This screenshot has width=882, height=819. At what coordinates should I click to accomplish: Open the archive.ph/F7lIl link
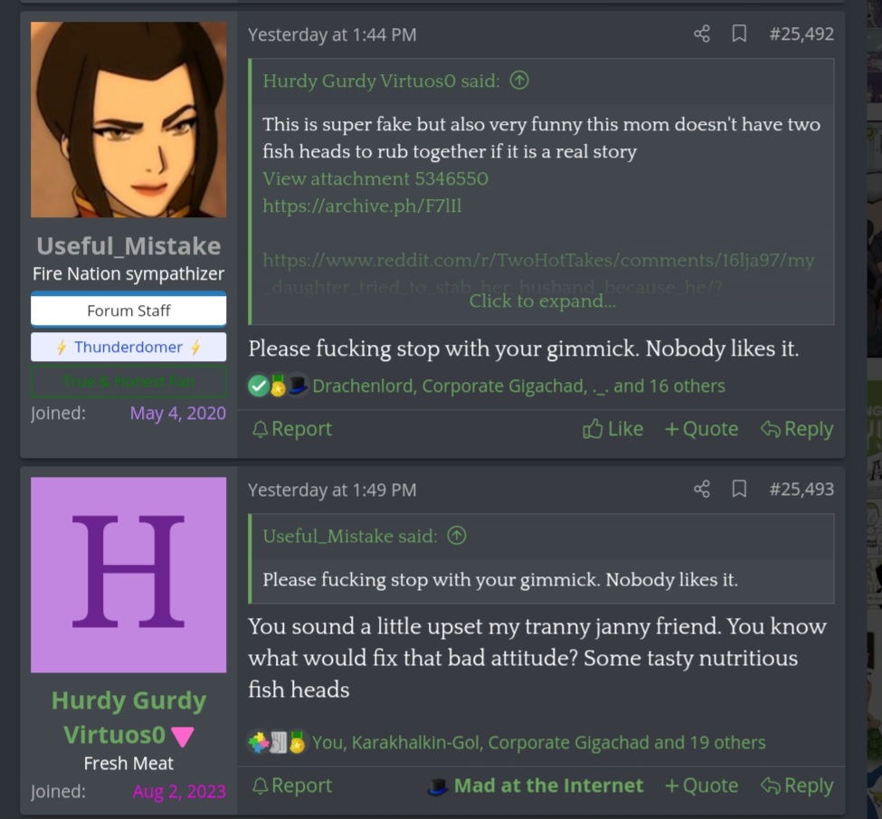click(362, 205)
